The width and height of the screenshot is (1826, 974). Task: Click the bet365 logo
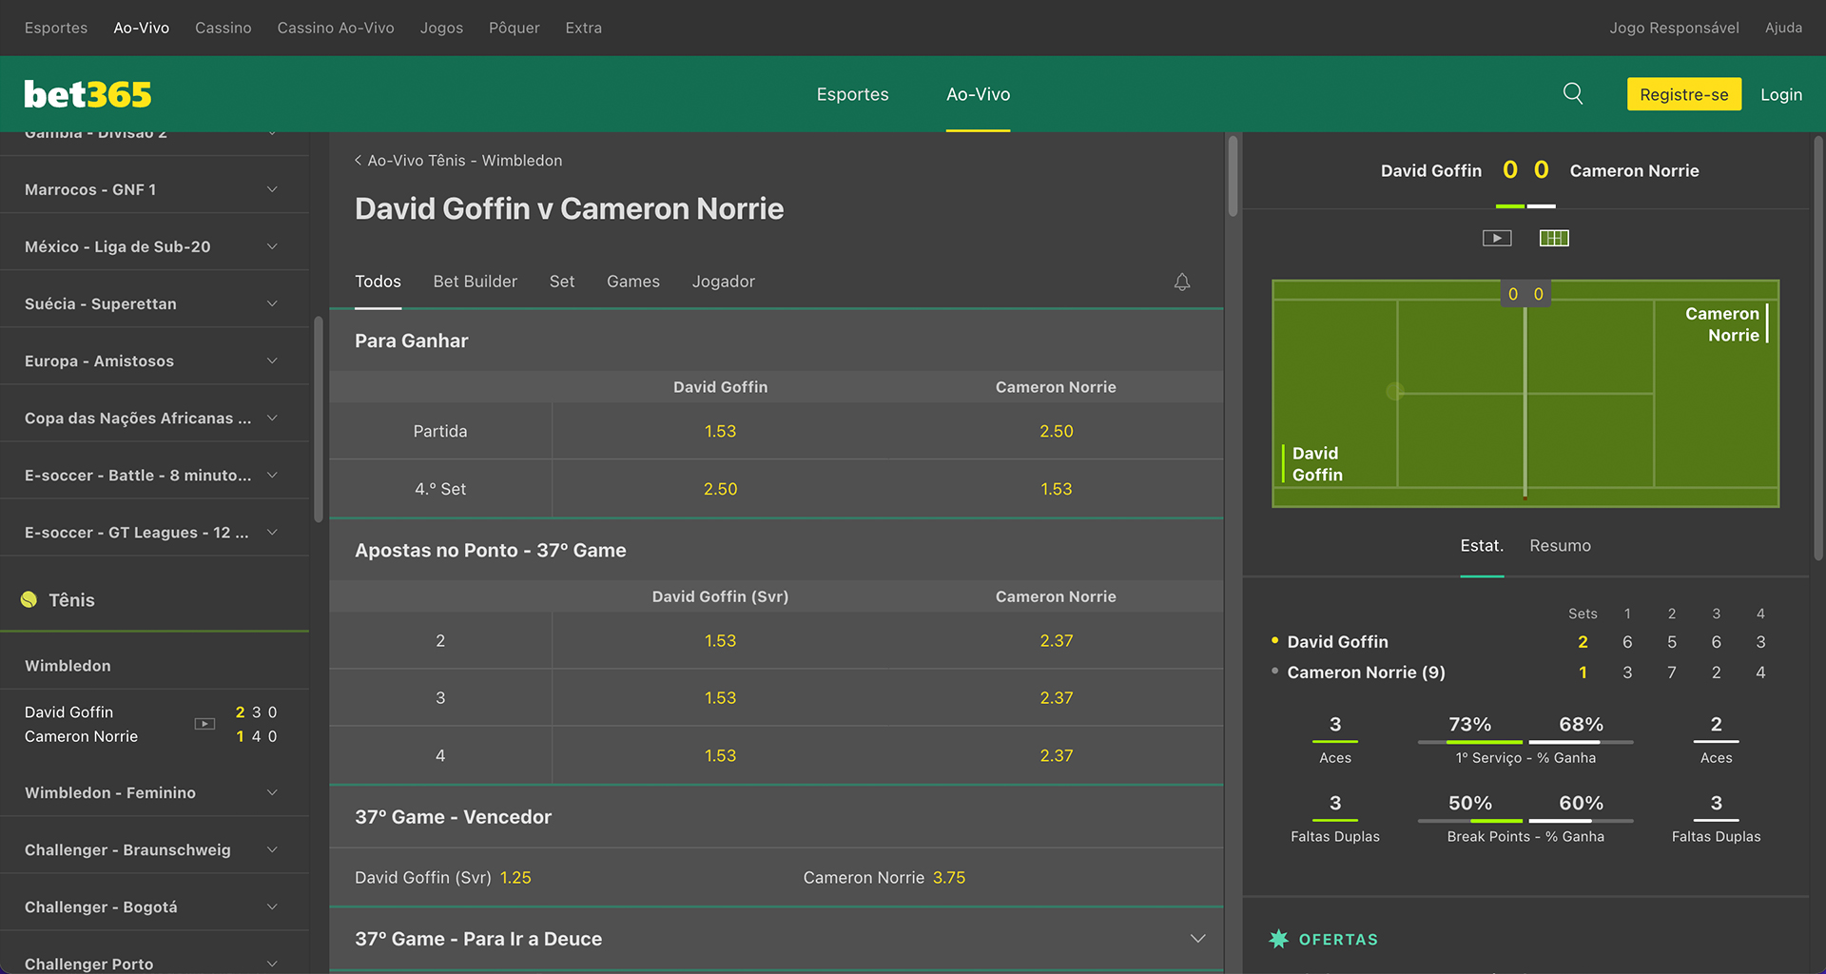[87, 94]
